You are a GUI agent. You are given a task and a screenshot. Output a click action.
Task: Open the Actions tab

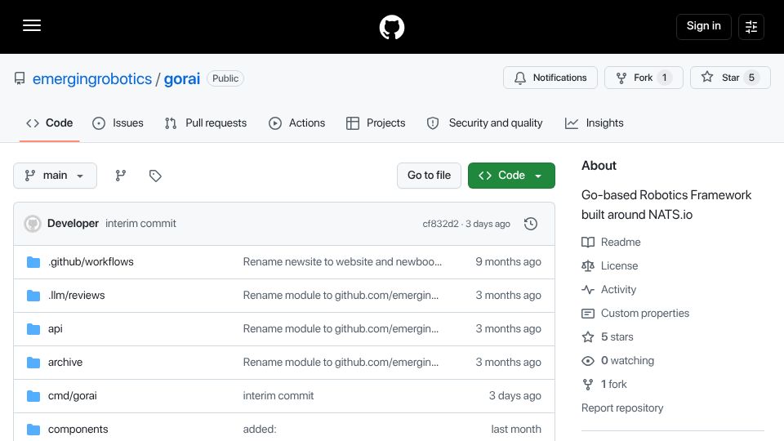point(297,123)
